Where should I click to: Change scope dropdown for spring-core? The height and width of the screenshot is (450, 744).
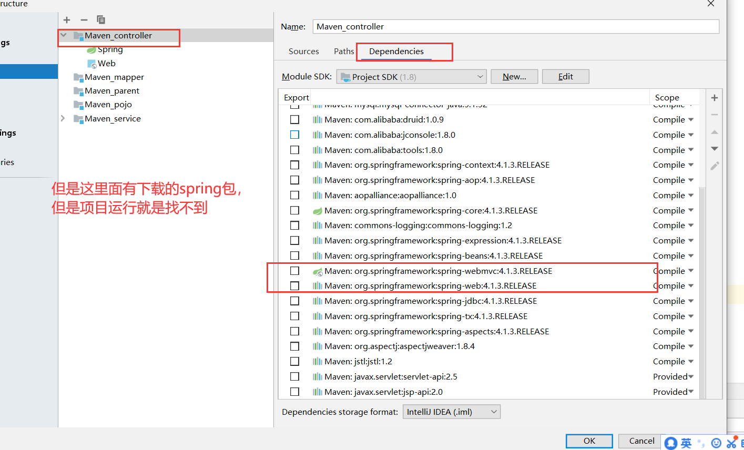(x=673, y=211)
